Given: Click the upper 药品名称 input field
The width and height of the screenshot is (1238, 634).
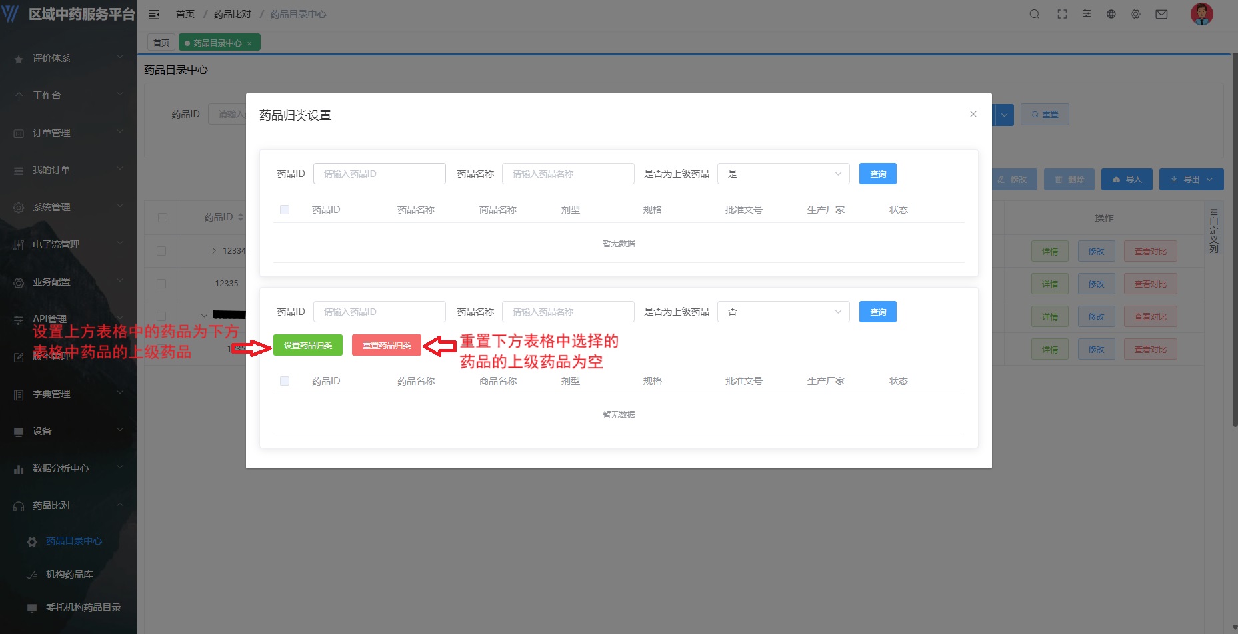Looking at the screenshot, I should coord(567,174).
